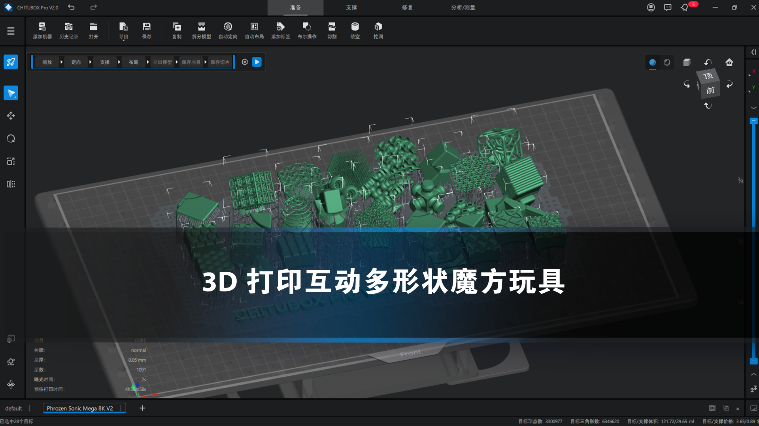Click the undo arrow in title bar
This screenshot has width=759, height=426.
click(x=71, y=7)
